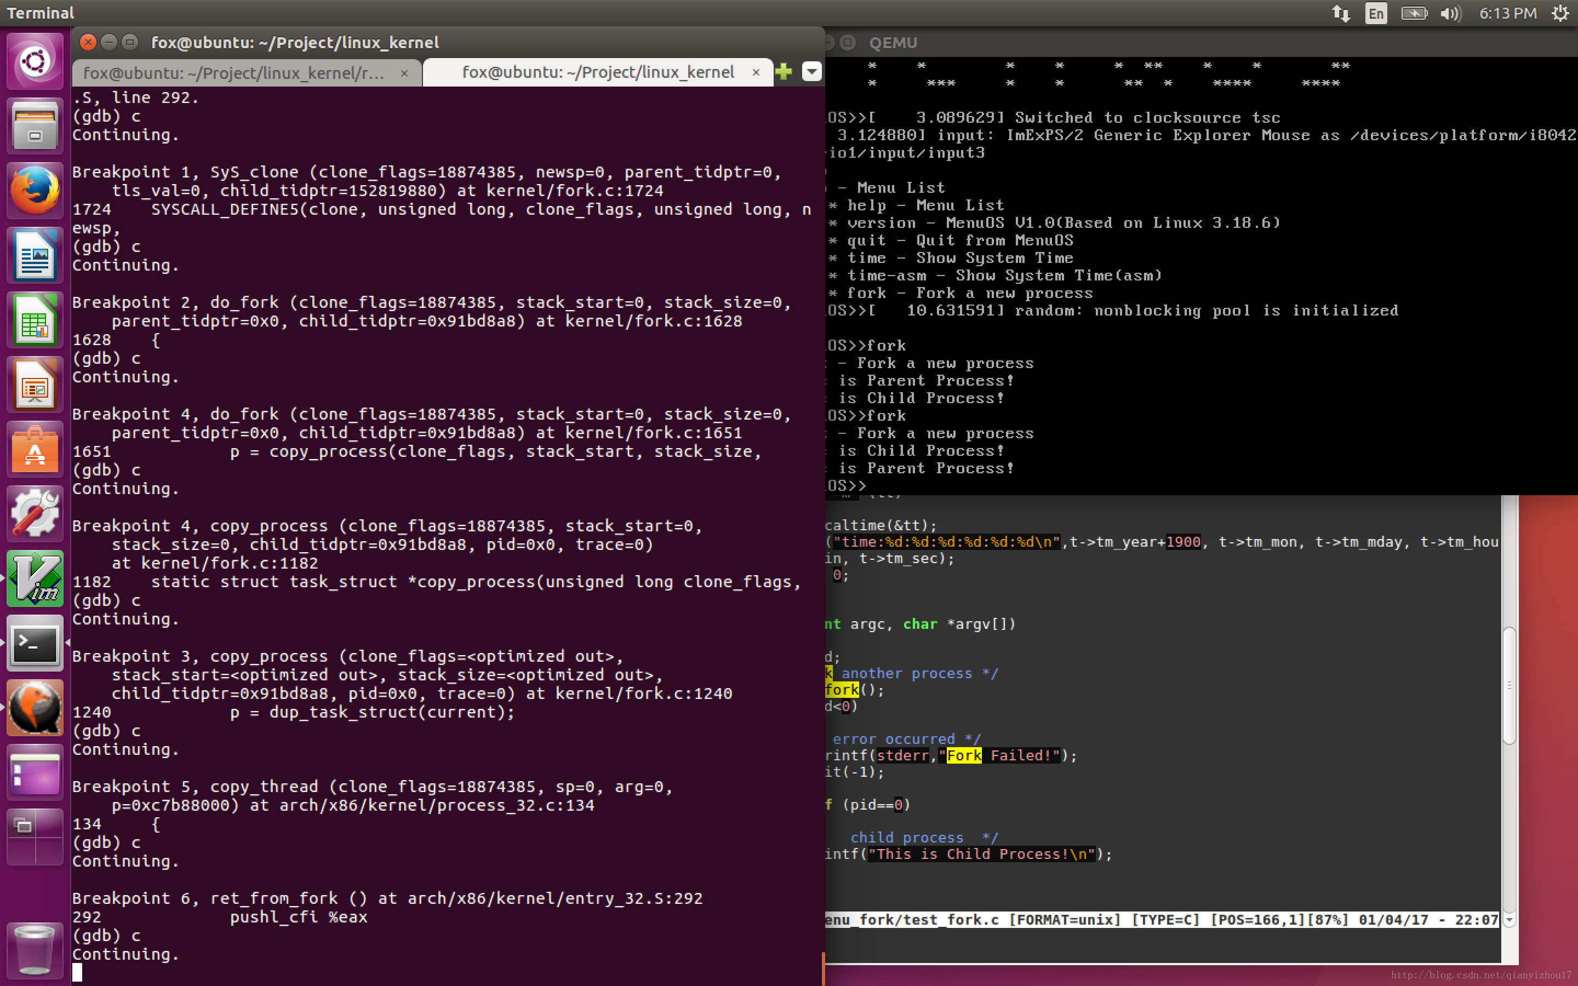Click the network status icon in taskbar

tap(1337, 13)
